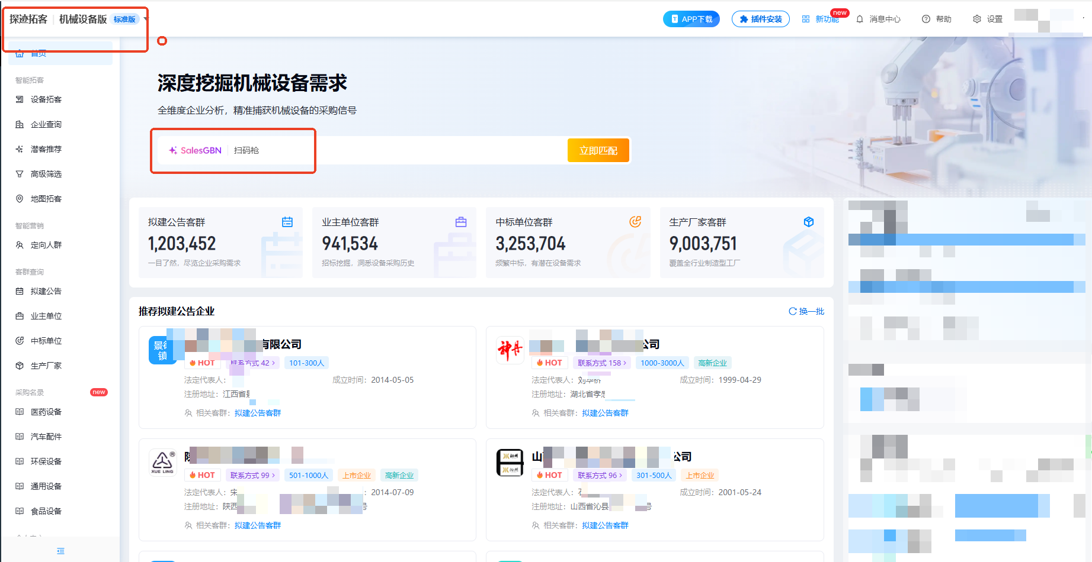Click the award icon on 中标单位客群 card

point(635,222)
